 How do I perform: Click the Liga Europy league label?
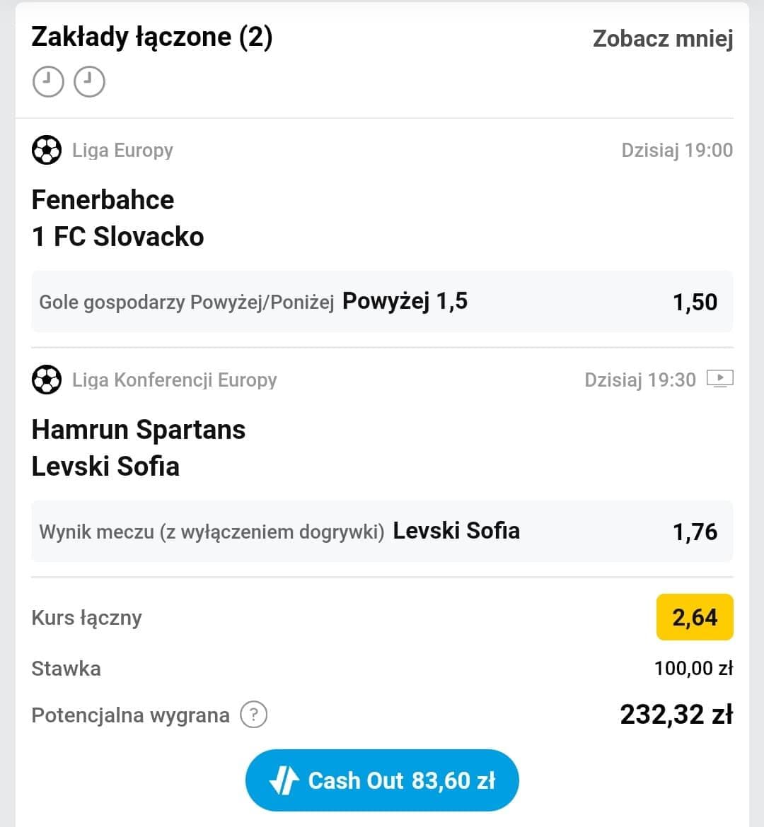pyautogui.click(x=122, y=151)
